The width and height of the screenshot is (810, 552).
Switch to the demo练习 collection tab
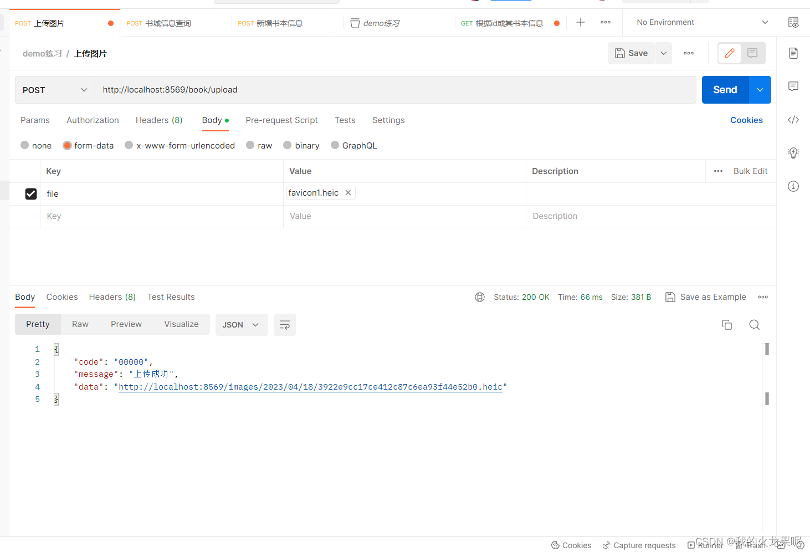coord(399,23)
